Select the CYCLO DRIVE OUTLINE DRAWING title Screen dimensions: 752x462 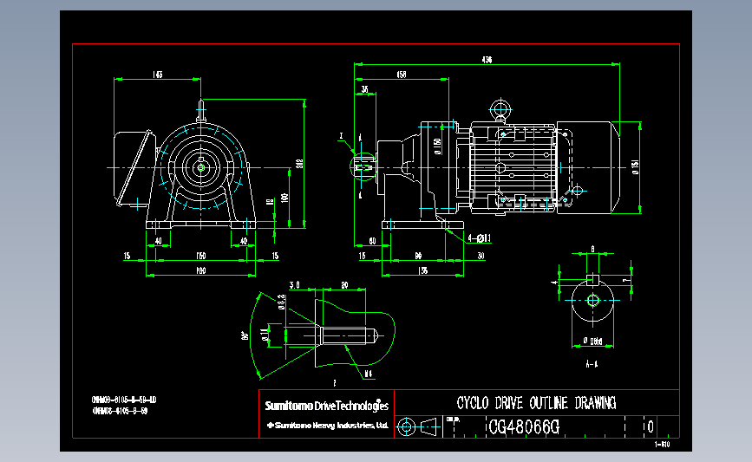point(536,403)
